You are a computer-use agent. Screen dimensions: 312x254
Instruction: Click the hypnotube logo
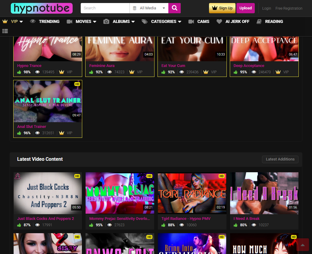(x=42, y=8)
